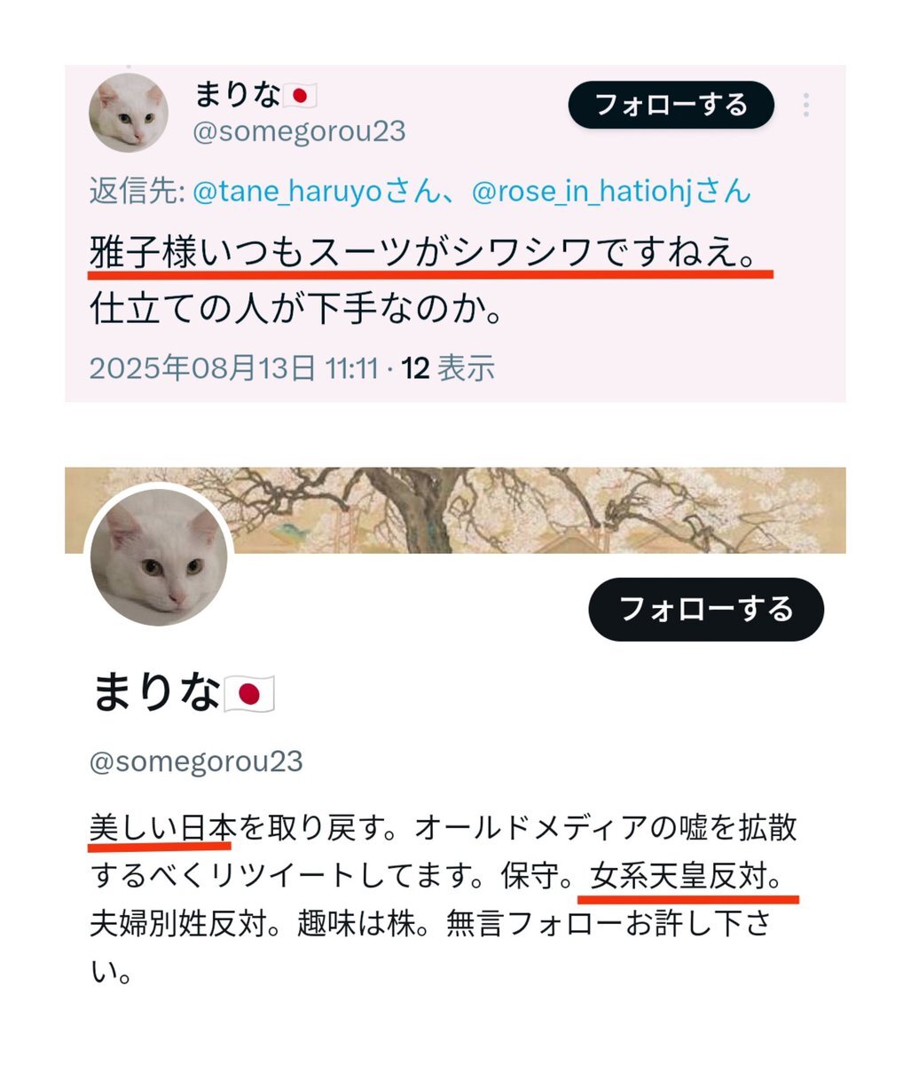
Task: Click the underlined bio text 美しい日本
Action: (162, 826)
